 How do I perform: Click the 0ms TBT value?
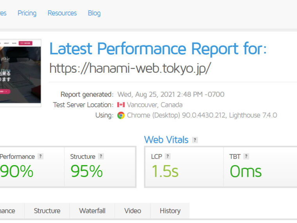(246, 171)
